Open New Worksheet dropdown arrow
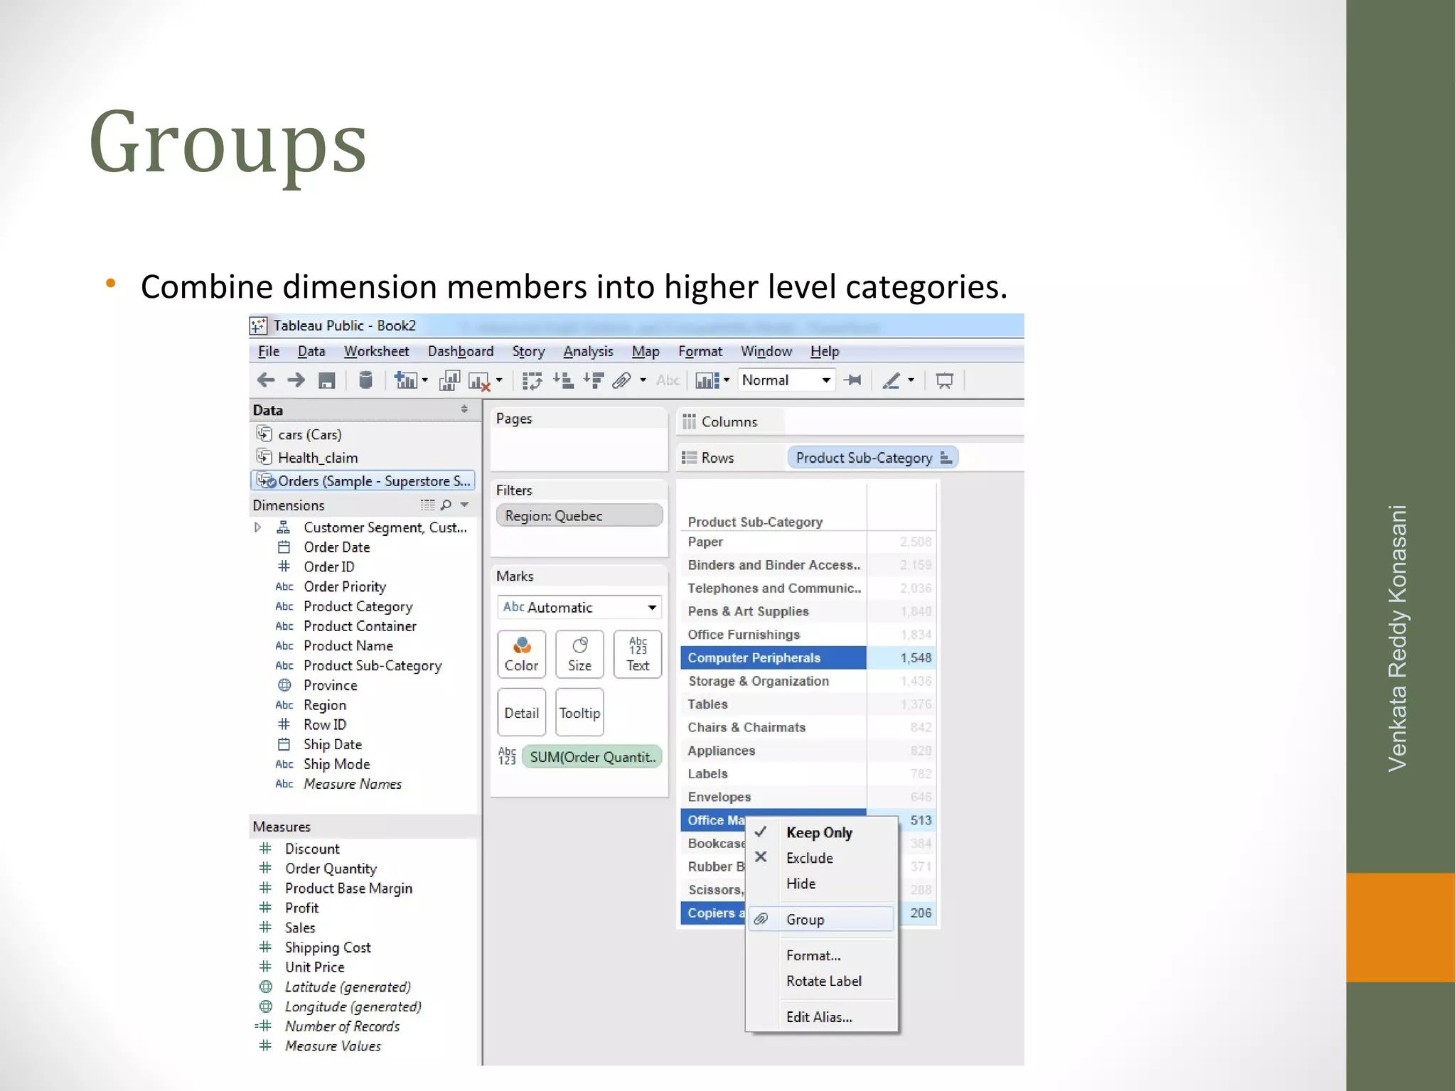This screenshot has width=1456, height=1091. [424, 380]
